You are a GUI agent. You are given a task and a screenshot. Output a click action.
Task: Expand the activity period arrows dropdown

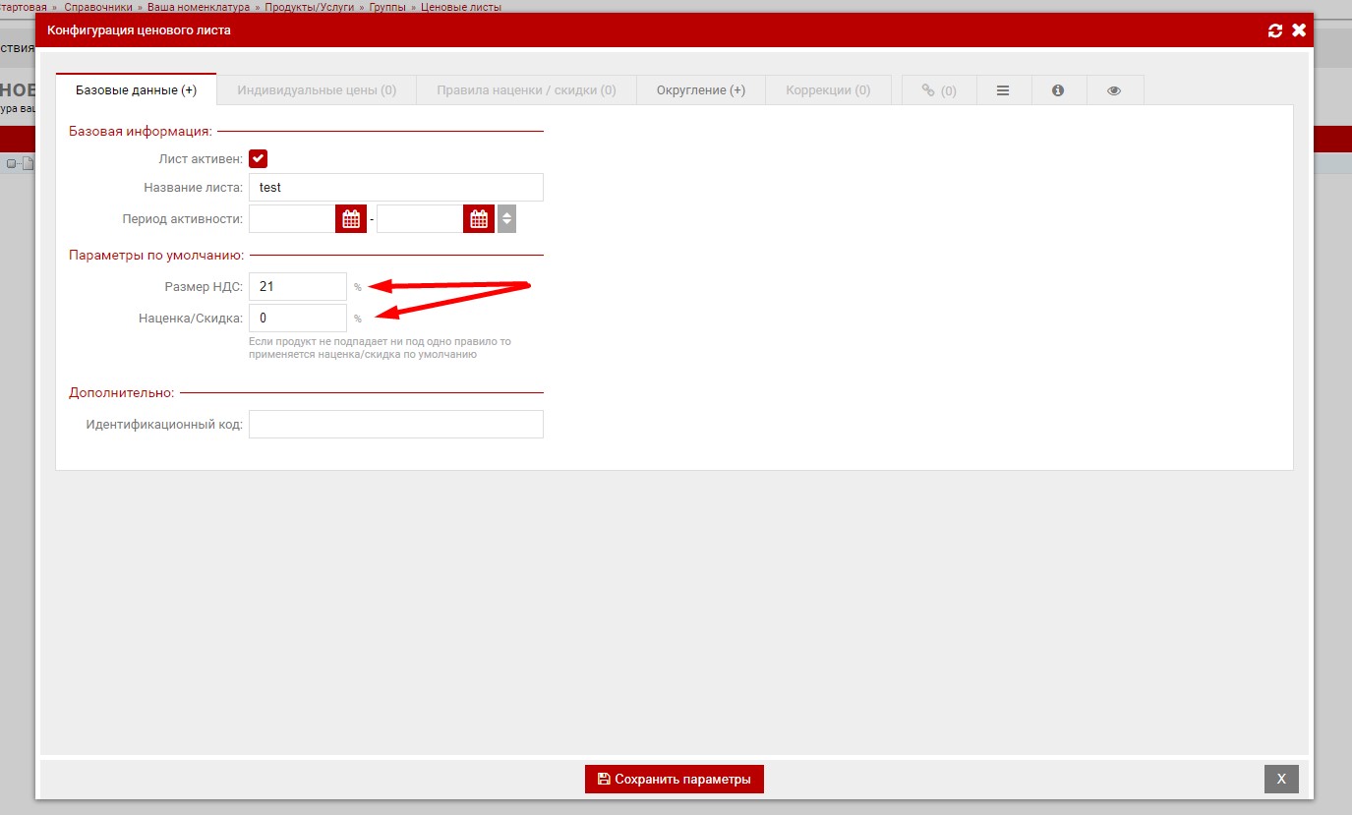click(506, 219)
